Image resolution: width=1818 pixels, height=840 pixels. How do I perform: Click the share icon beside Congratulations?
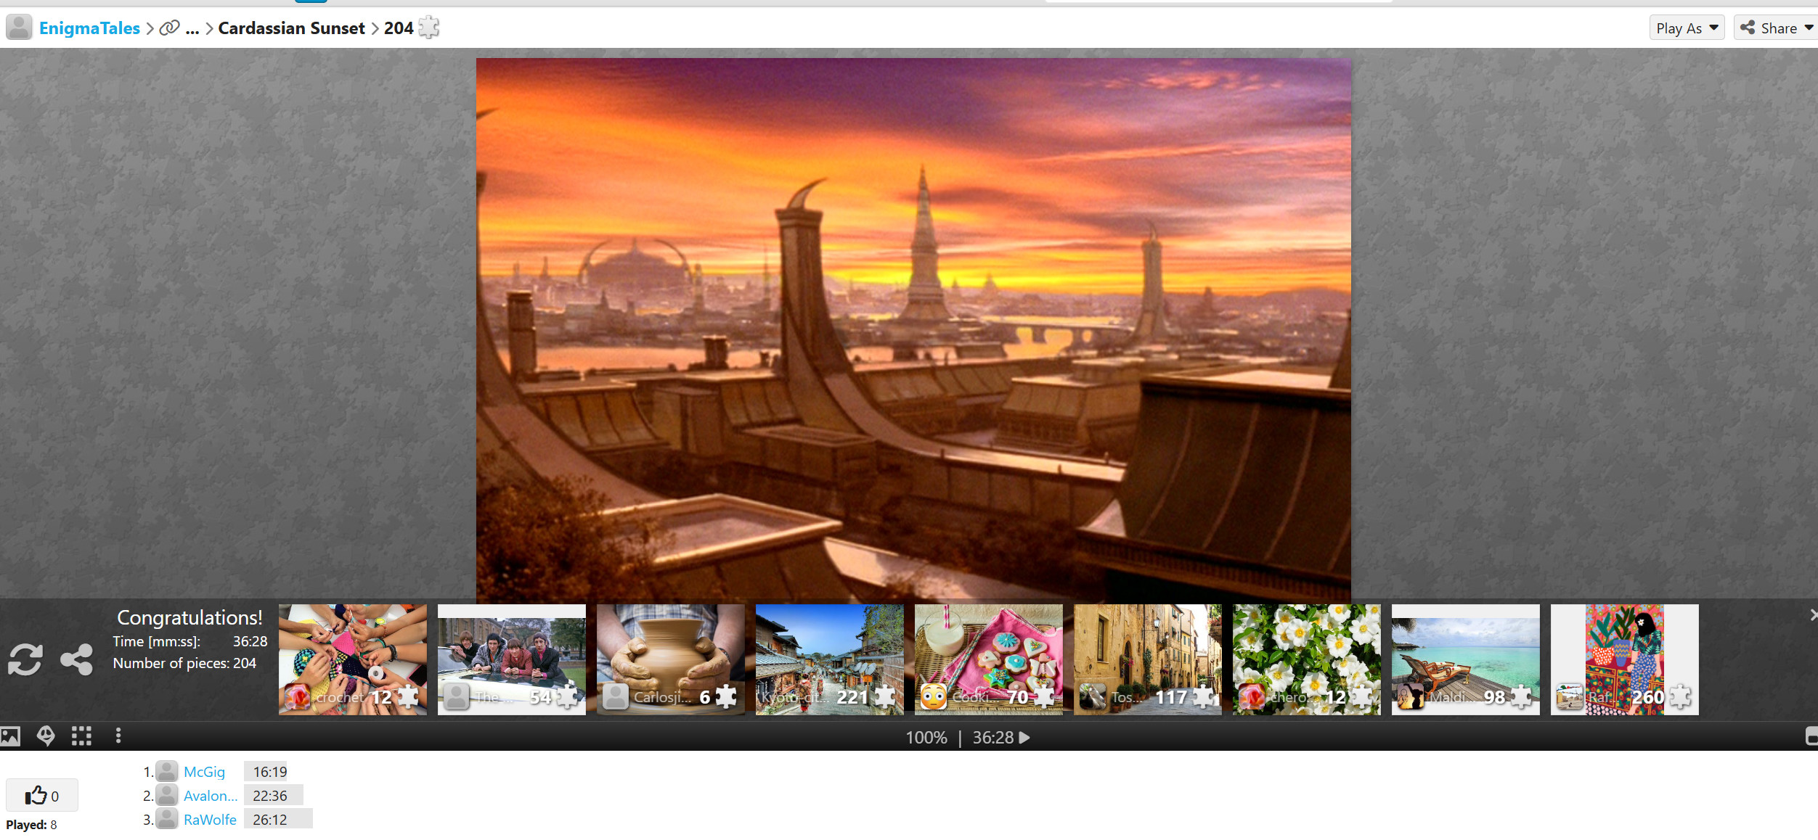(76, 659)
